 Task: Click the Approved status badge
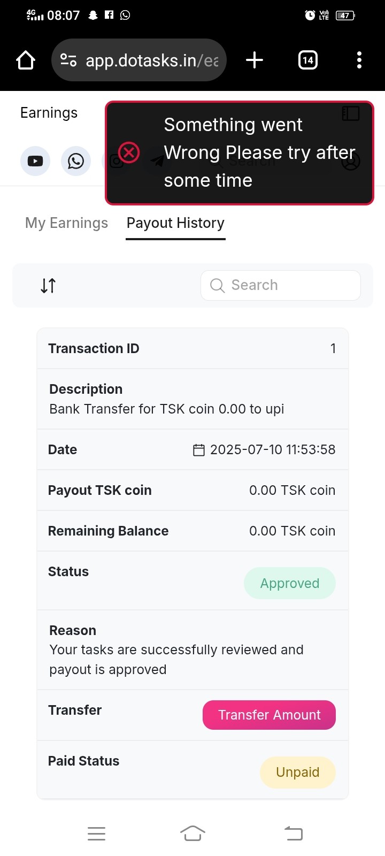tap(290, 583)
